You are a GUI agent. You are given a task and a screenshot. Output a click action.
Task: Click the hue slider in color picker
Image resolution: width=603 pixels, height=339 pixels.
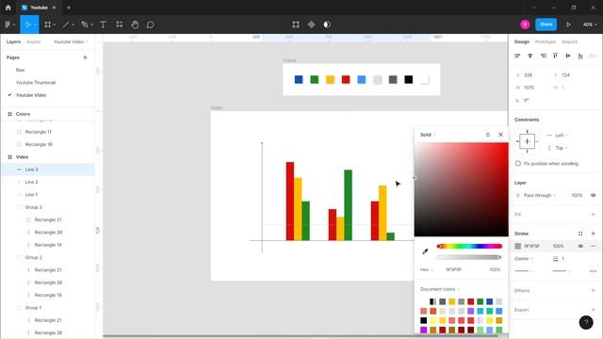[469, 246]
